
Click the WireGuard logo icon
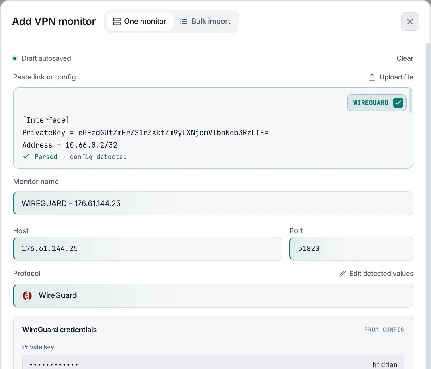pyautogui.click(x=27, y=296)
